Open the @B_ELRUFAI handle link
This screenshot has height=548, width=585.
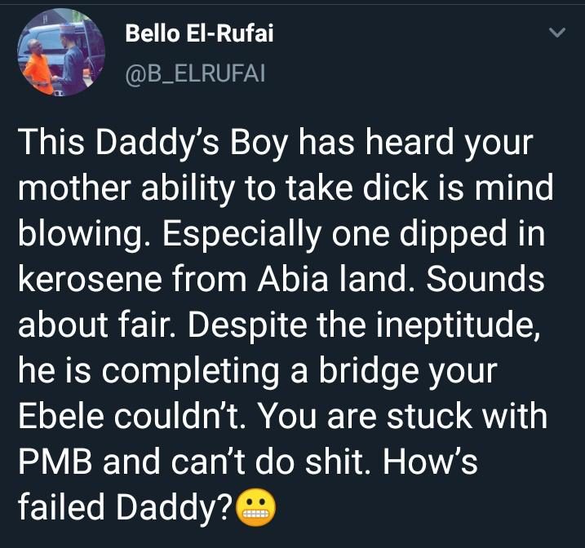196,73
